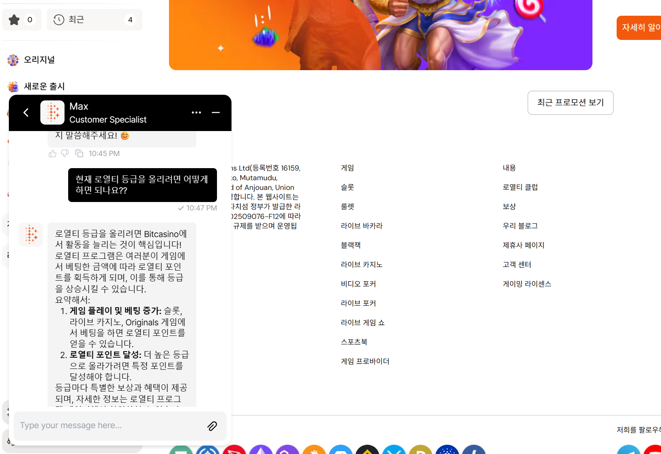The width and height of the screenshot is (661, 454).
Task: Open the 고객 센터 footer link
Action: pyautogui.click(x=517, y=264)
